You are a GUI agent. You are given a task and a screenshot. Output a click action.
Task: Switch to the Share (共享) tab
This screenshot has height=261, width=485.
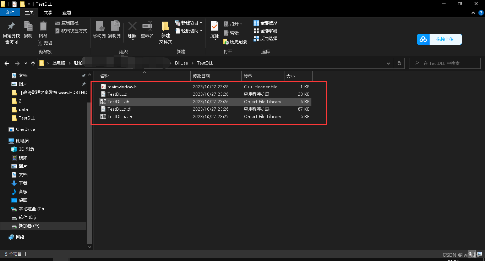pos(48,12)
